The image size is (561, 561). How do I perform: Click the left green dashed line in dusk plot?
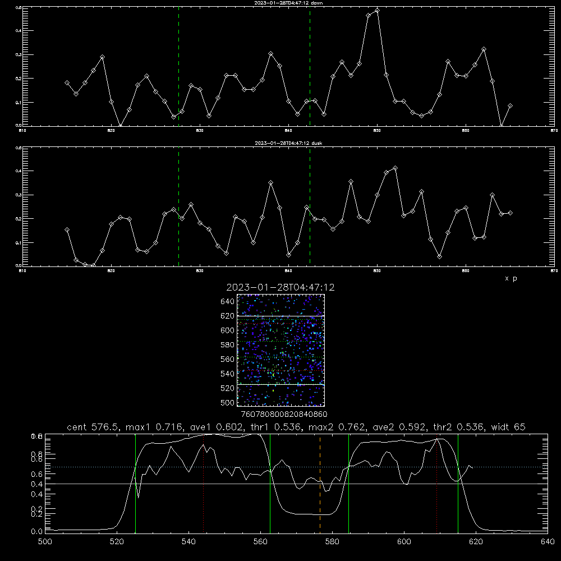click(178, 206)
